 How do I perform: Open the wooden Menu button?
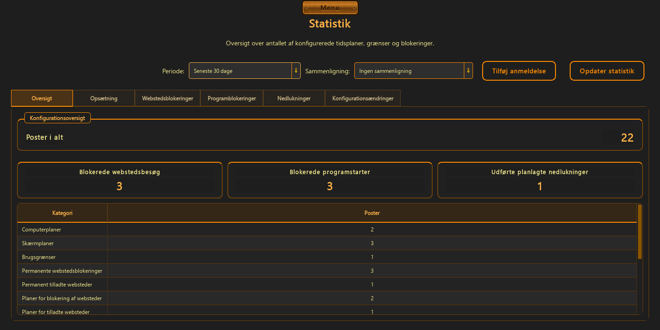330,8
